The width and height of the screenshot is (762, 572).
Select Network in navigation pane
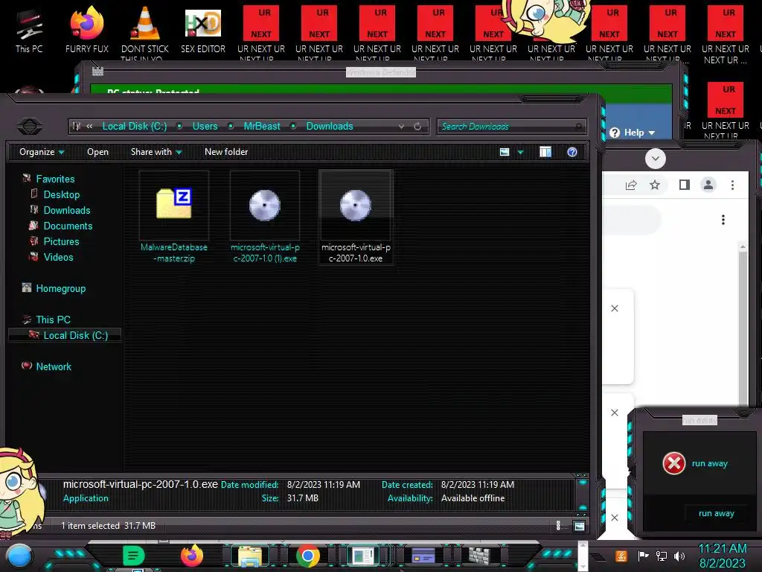click(54, 366)
